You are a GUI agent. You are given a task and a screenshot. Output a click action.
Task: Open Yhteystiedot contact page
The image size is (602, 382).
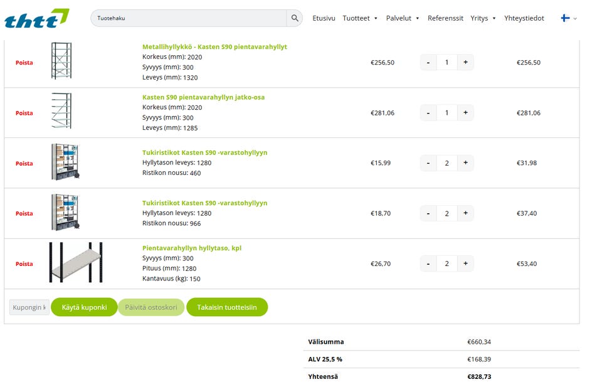tap(524, 18)
